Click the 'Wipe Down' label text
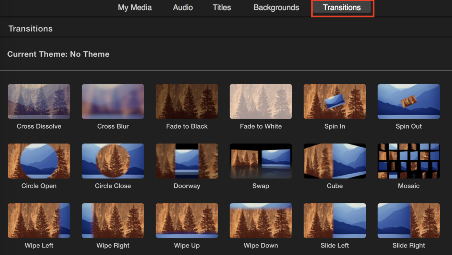The height and width of the screenshot is (255, 452). click(x=261, y=246)
